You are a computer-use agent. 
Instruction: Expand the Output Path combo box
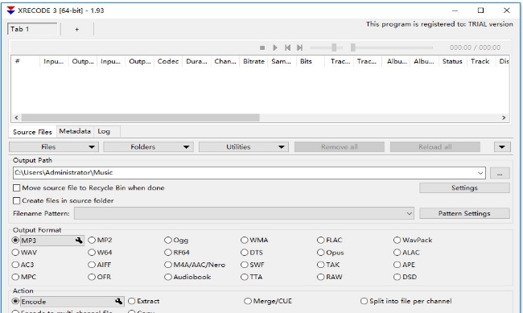pyautogui.click(x=480, y=173)
